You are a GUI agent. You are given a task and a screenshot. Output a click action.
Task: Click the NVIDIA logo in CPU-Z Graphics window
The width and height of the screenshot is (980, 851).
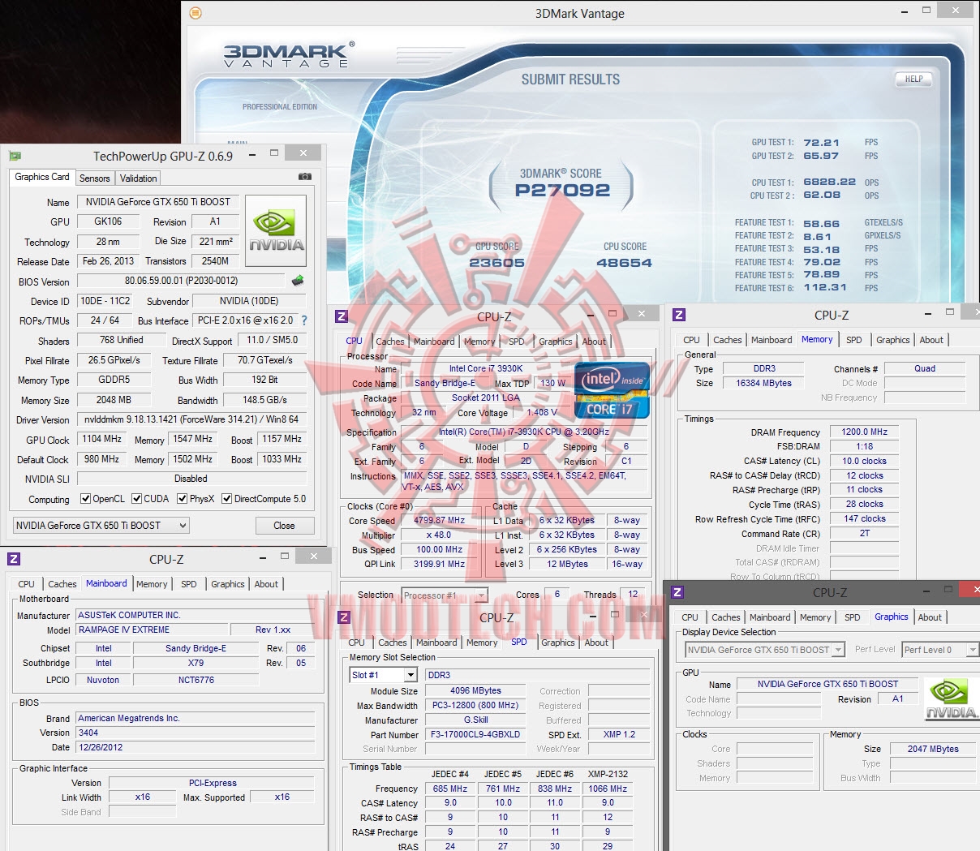pos(951,699)
